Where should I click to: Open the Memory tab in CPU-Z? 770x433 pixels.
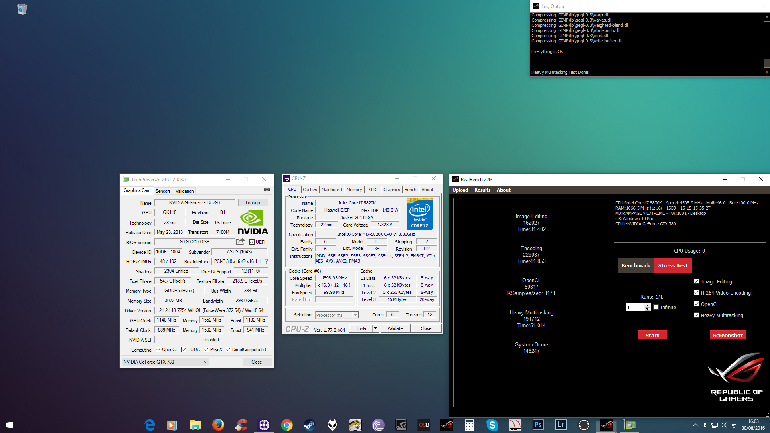(354, 190)
